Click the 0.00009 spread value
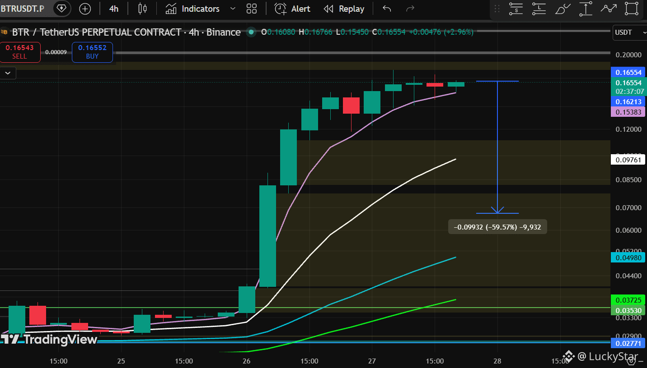The height and width of the screenshot is (368, 647). pos(56,52)
